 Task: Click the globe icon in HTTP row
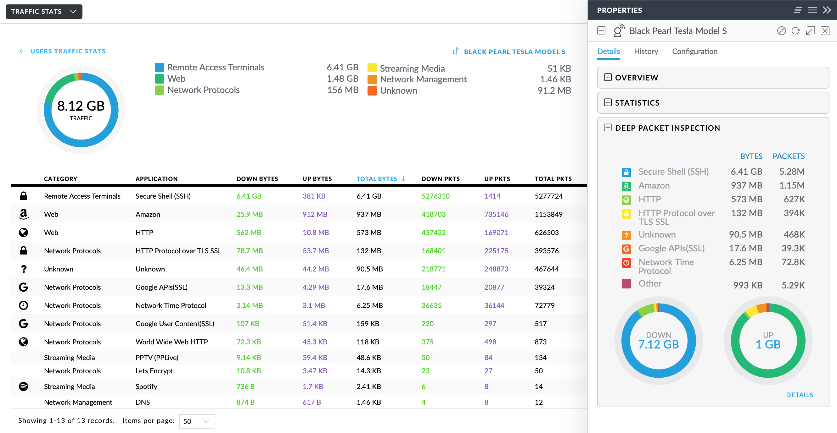click(x=23, y=232)
